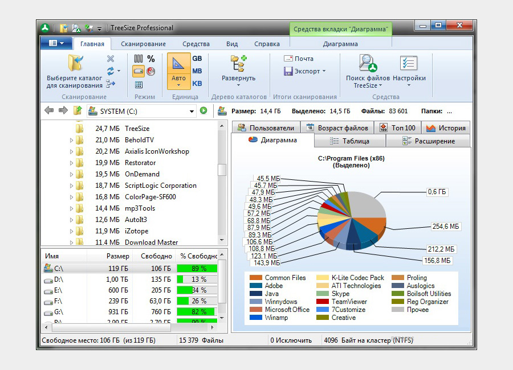
Task: Toggle the allocated space CD icon mode
Action: pyautogui.click(x=151, y=71)
